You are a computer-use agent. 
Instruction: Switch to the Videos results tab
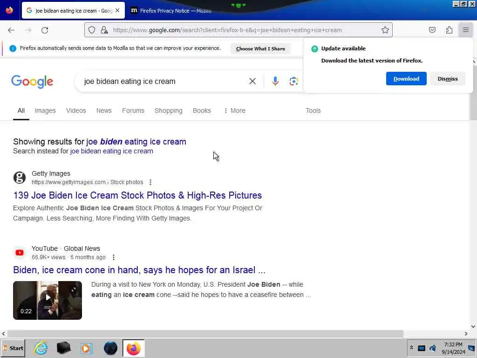click(76, 110)
